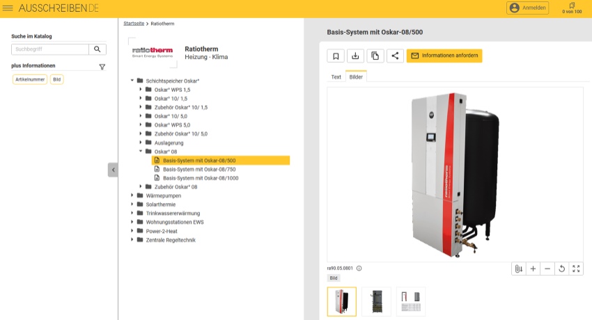
Task: Collapse the sidebar with arrow handle
Action: (113, 170)
